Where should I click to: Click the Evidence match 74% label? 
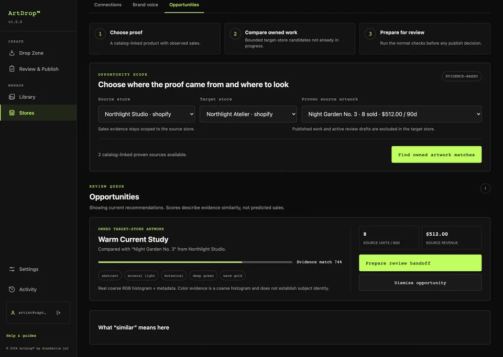(x=319, y=262)
